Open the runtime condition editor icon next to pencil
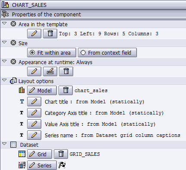Image resolution: width=186 pixels, height=170 pixels. [50, 71]
